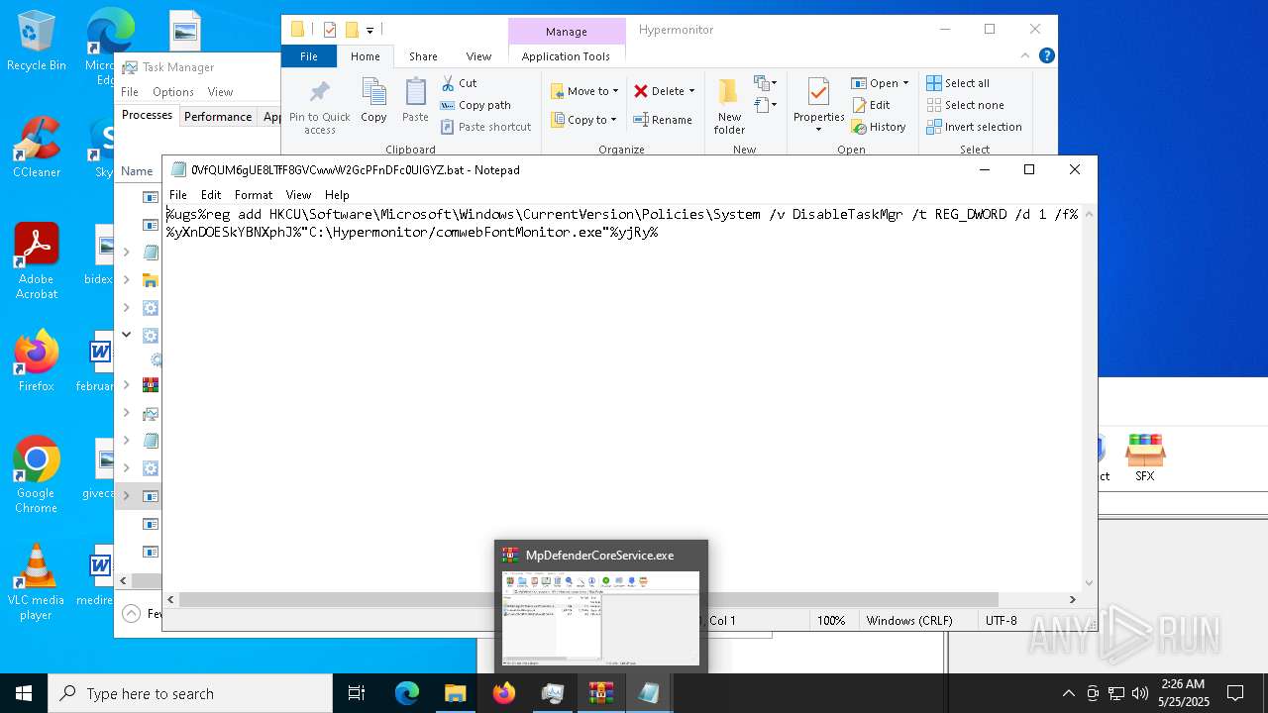Expand the highlighted process row in Task Manager
The height and width of the screenshot is (713, 1268).
click(x=127, y=495)
